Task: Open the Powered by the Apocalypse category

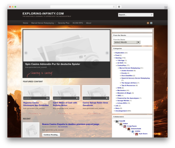Action: point(128,98)
